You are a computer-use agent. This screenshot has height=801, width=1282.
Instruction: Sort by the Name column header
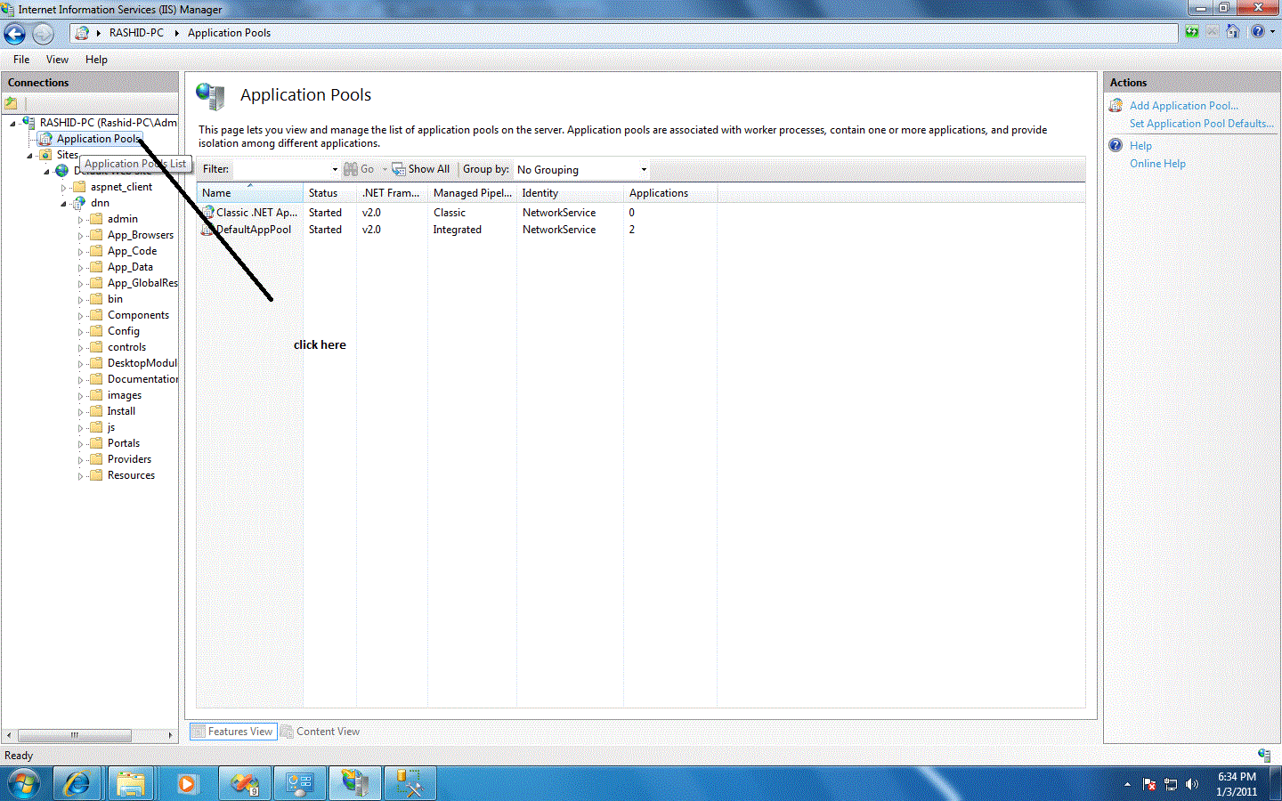249,193
